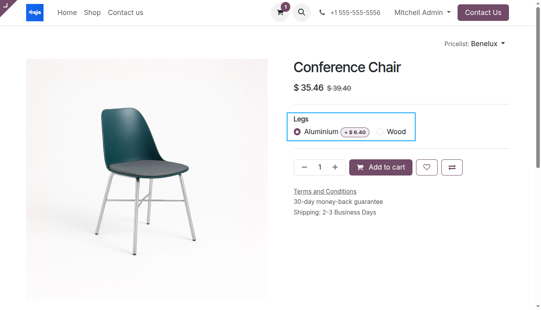The height and width of the screenshot is (310, 541).
Task: Go to the Shop menu item
Action: click(x=92, y=13)
